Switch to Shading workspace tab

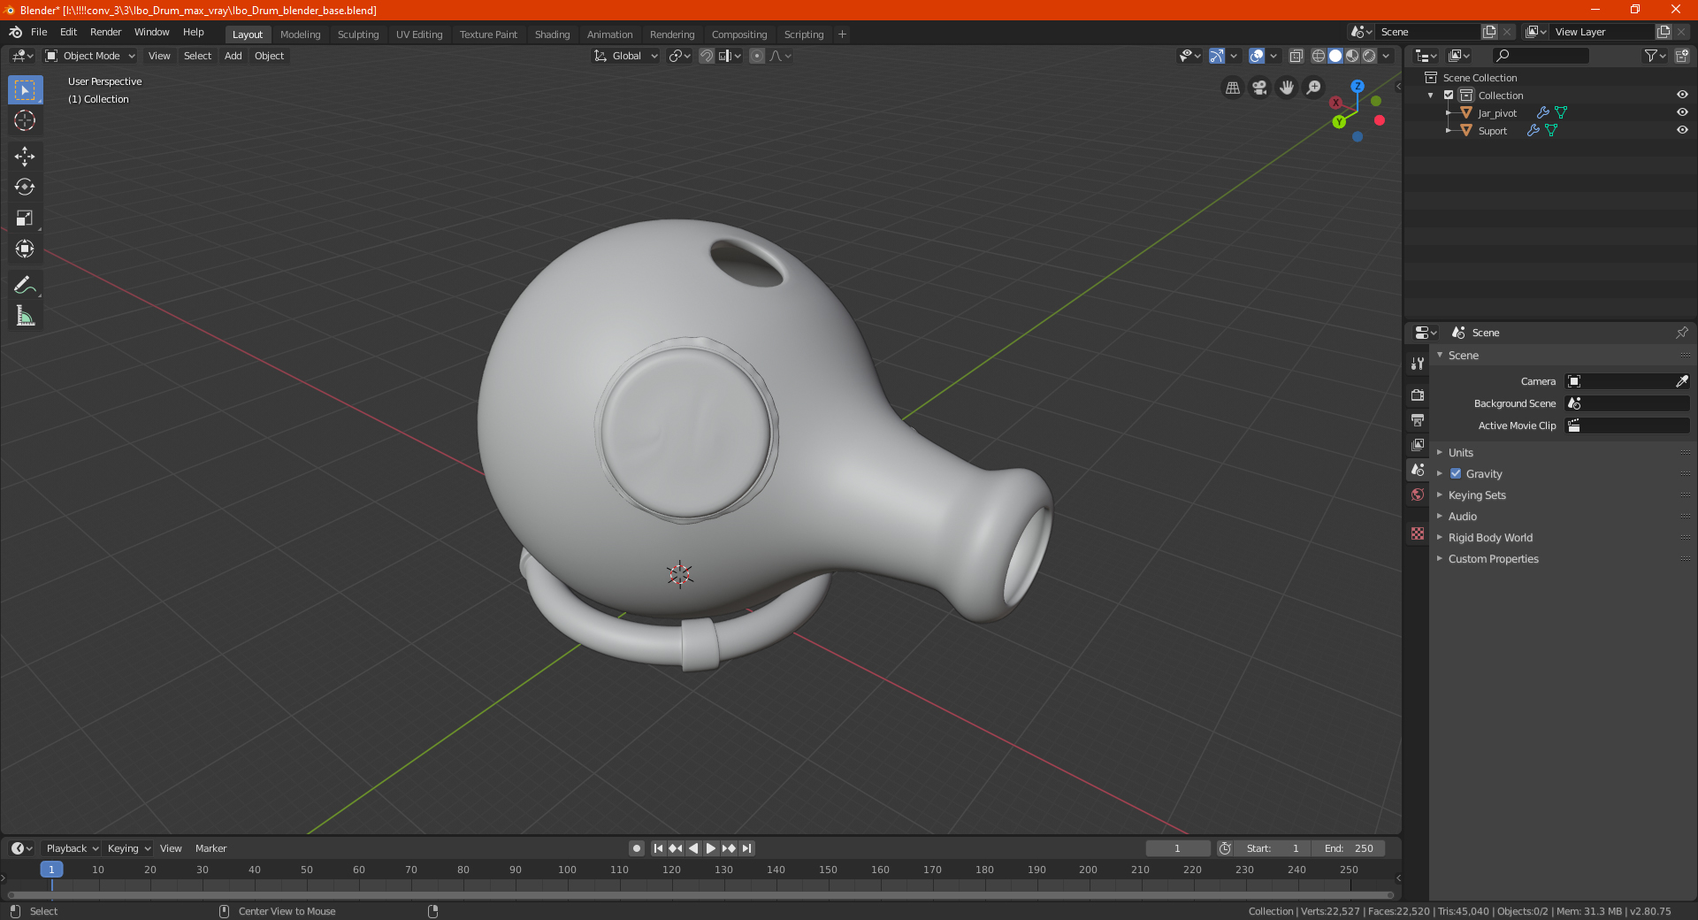[552, 34]
